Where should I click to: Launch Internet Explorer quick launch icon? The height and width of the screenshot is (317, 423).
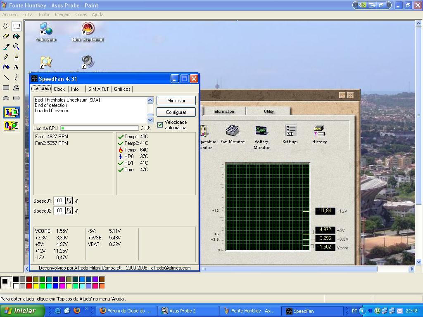[57, 311]
